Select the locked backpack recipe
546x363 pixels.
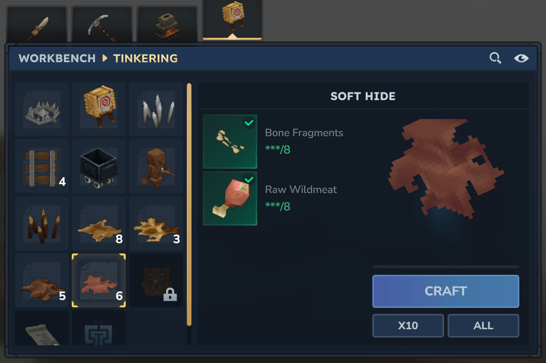tap(157, 280)
